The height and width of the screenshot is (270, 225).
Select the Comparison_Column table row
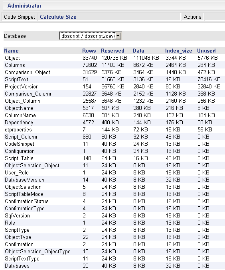(114, 94)
